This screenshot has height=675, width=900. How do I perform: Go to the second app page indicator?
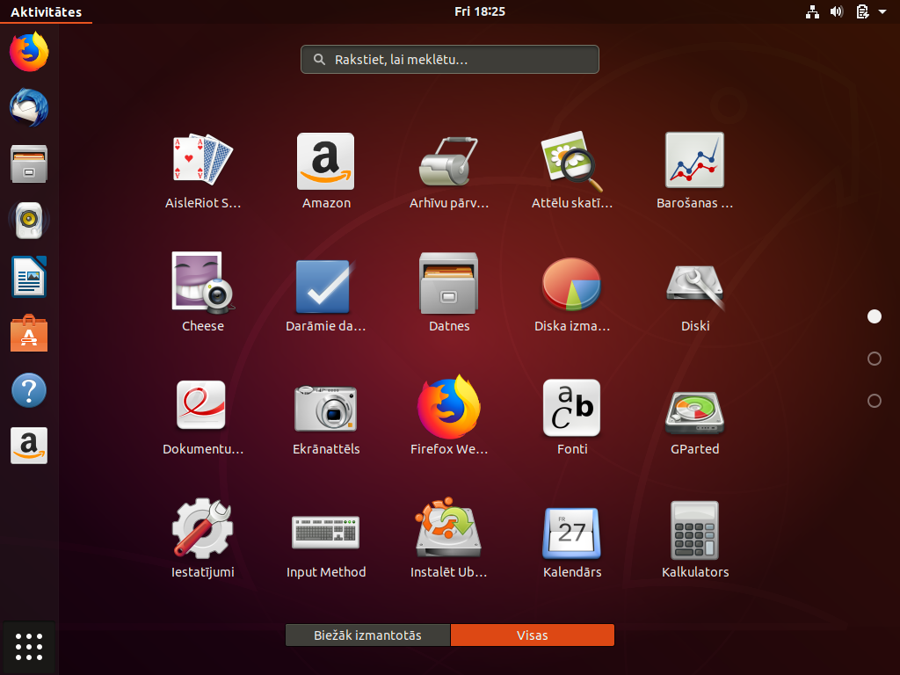[875, 359]
